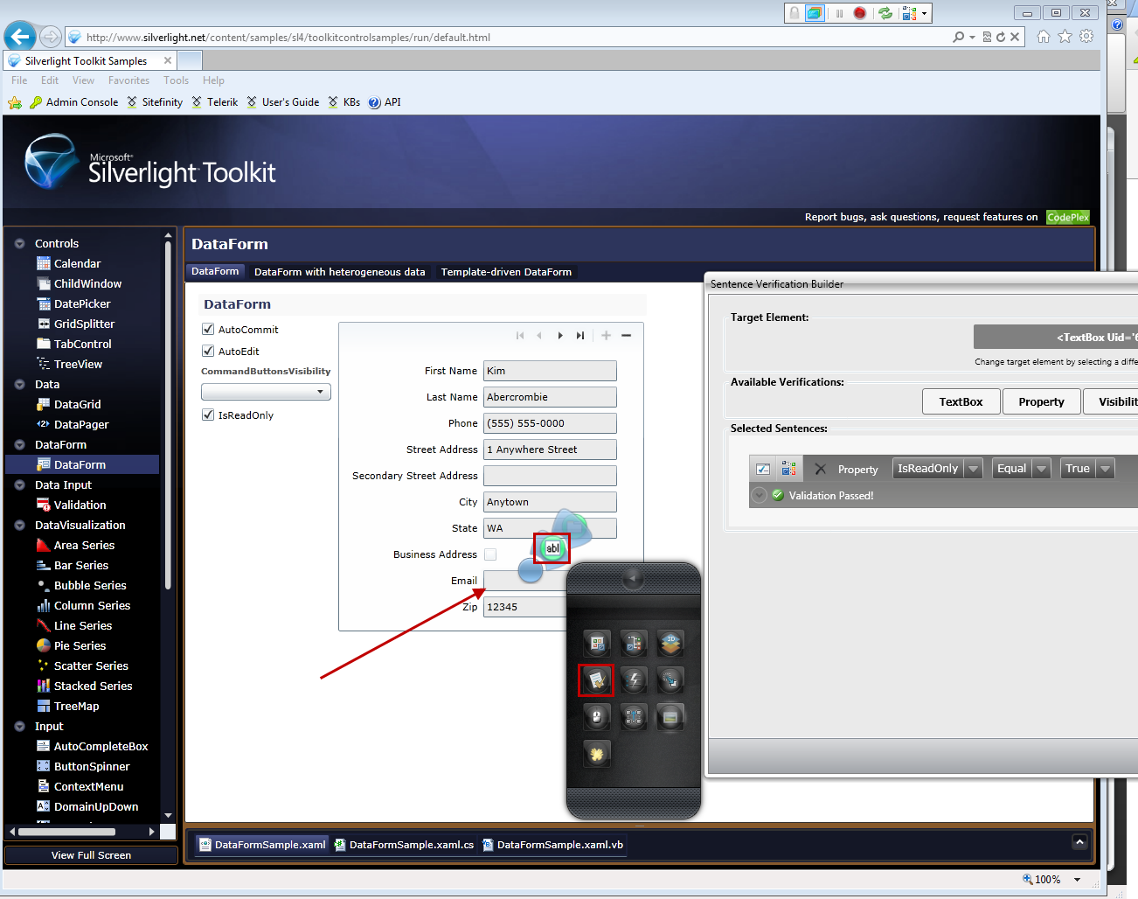Click the Property verification button
The image size is (1138, 899).
(x=1041, y=401)
